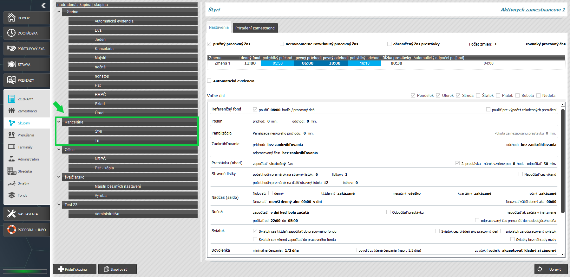Open the Fondy layers icon

tap(12, 195)
